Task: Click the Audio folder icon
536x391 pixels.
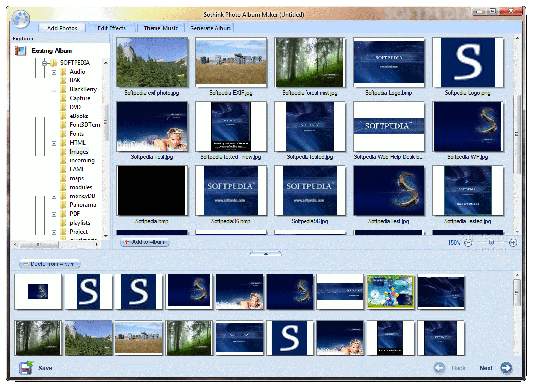Action: click(x=63, y=72)
